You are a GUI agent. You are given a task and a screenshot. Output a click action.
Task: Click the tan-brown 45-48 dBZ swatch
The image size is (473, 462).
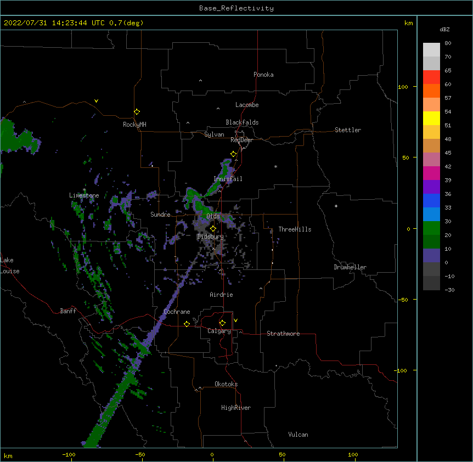431,145
